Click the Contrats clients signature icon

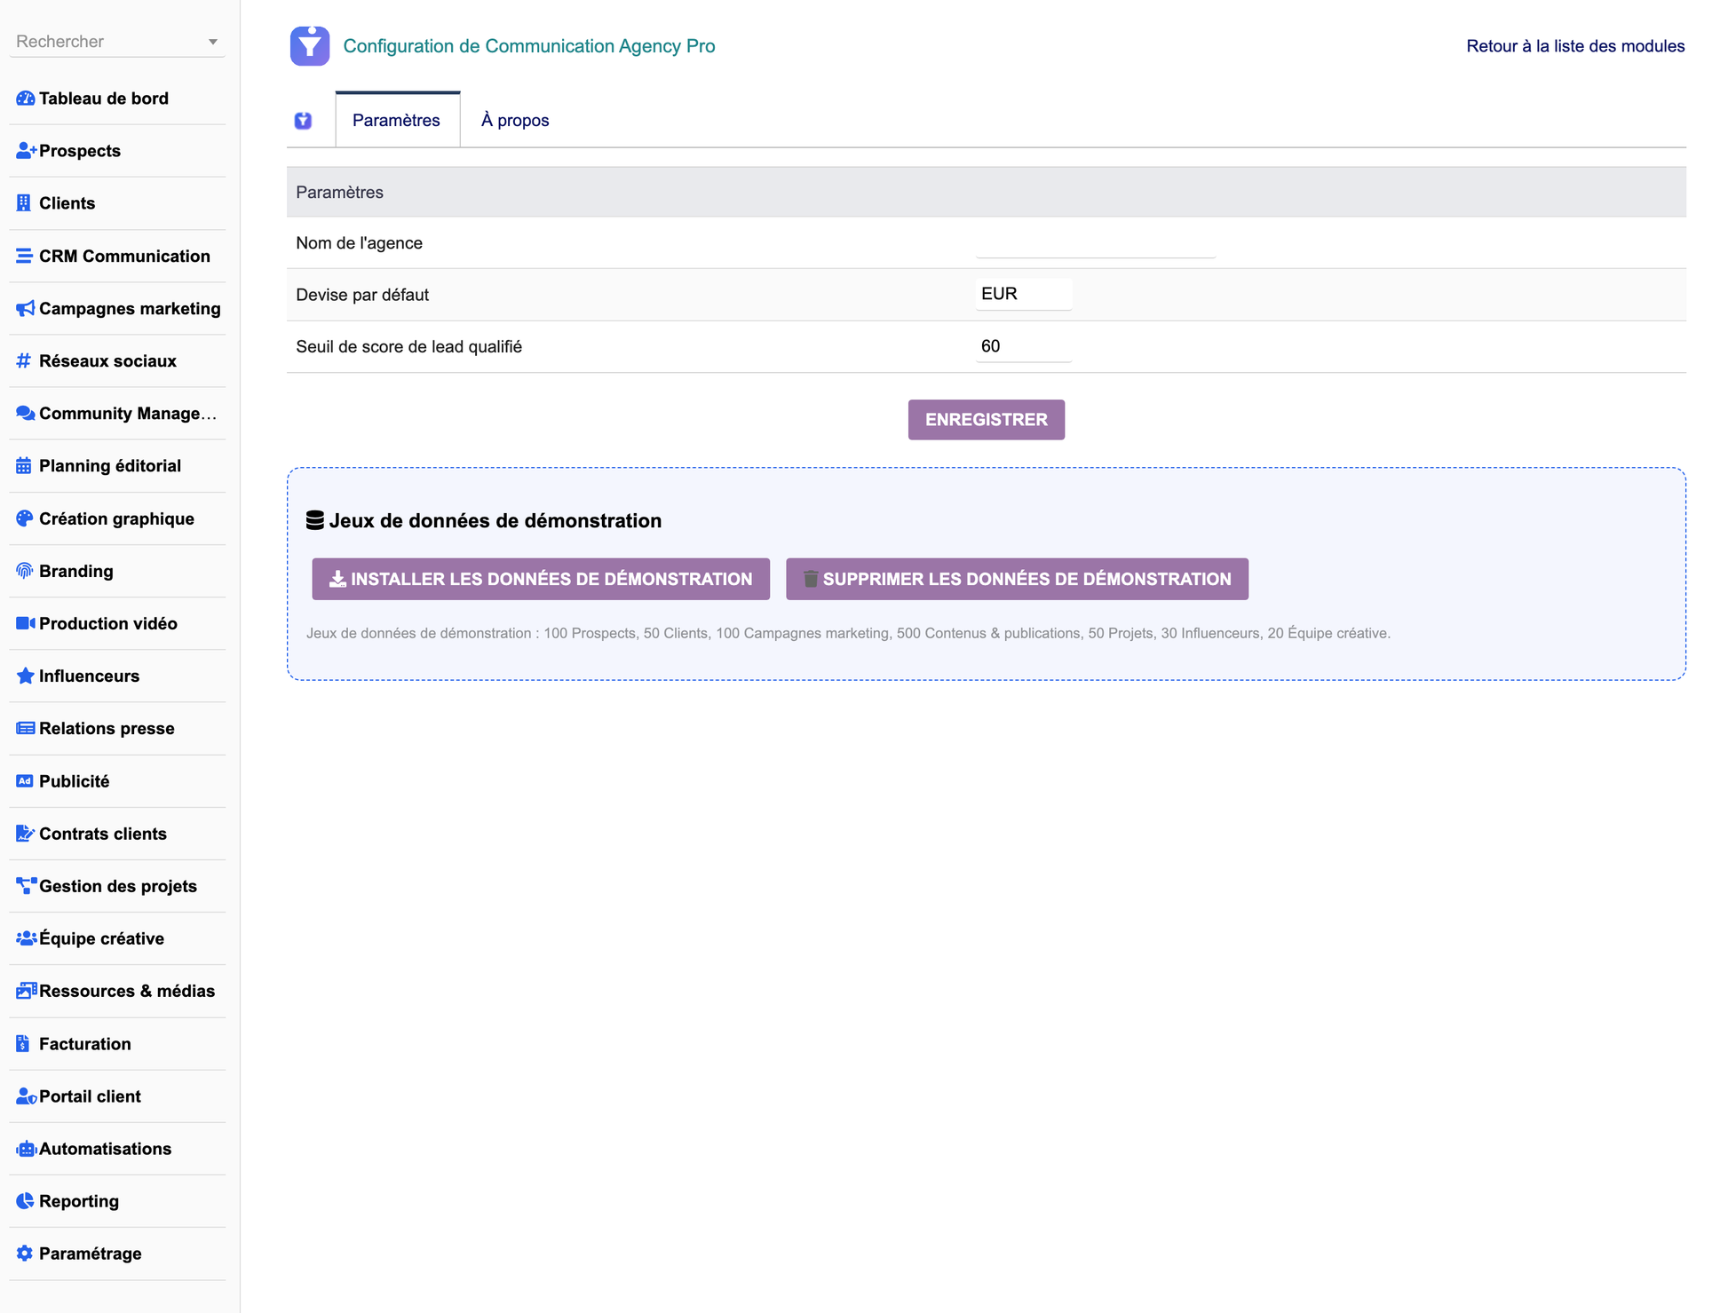tap(25, 834)
